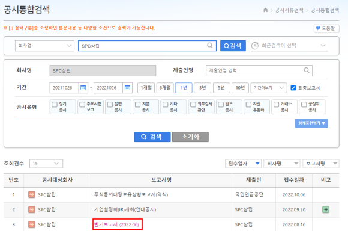Viewport: 348px width, 231px height.
Task: Open the 조회건수 15 dropdown
Action: click(46, 164)
